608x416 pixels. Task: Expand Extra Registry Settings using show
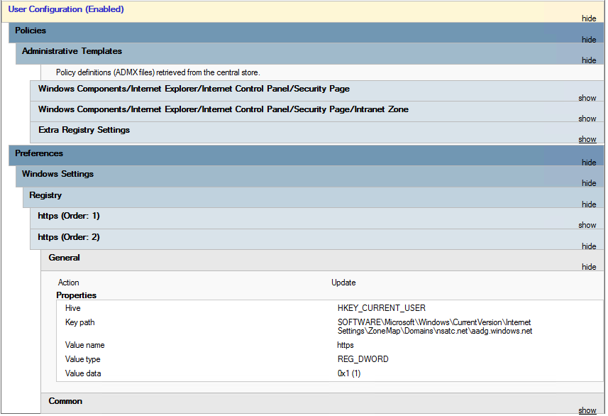(x=587, y=139)
